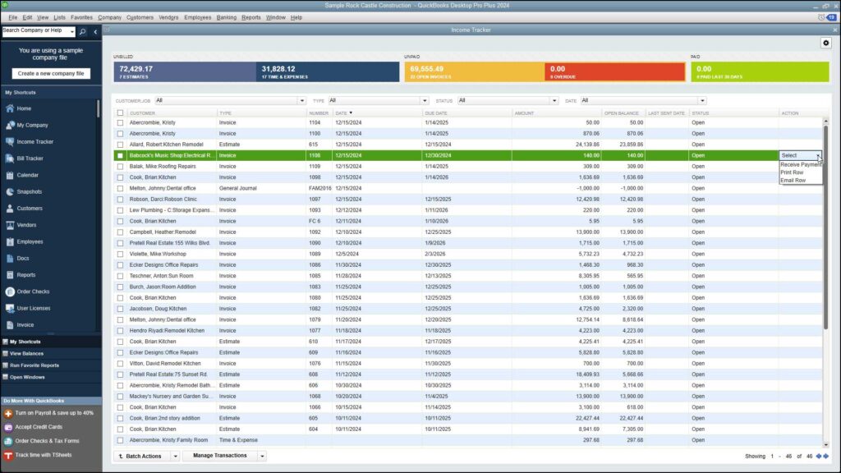This screenshot has width=841, height=473.
Task: Click the Create a new company file button
Action: tap(50, 74)
